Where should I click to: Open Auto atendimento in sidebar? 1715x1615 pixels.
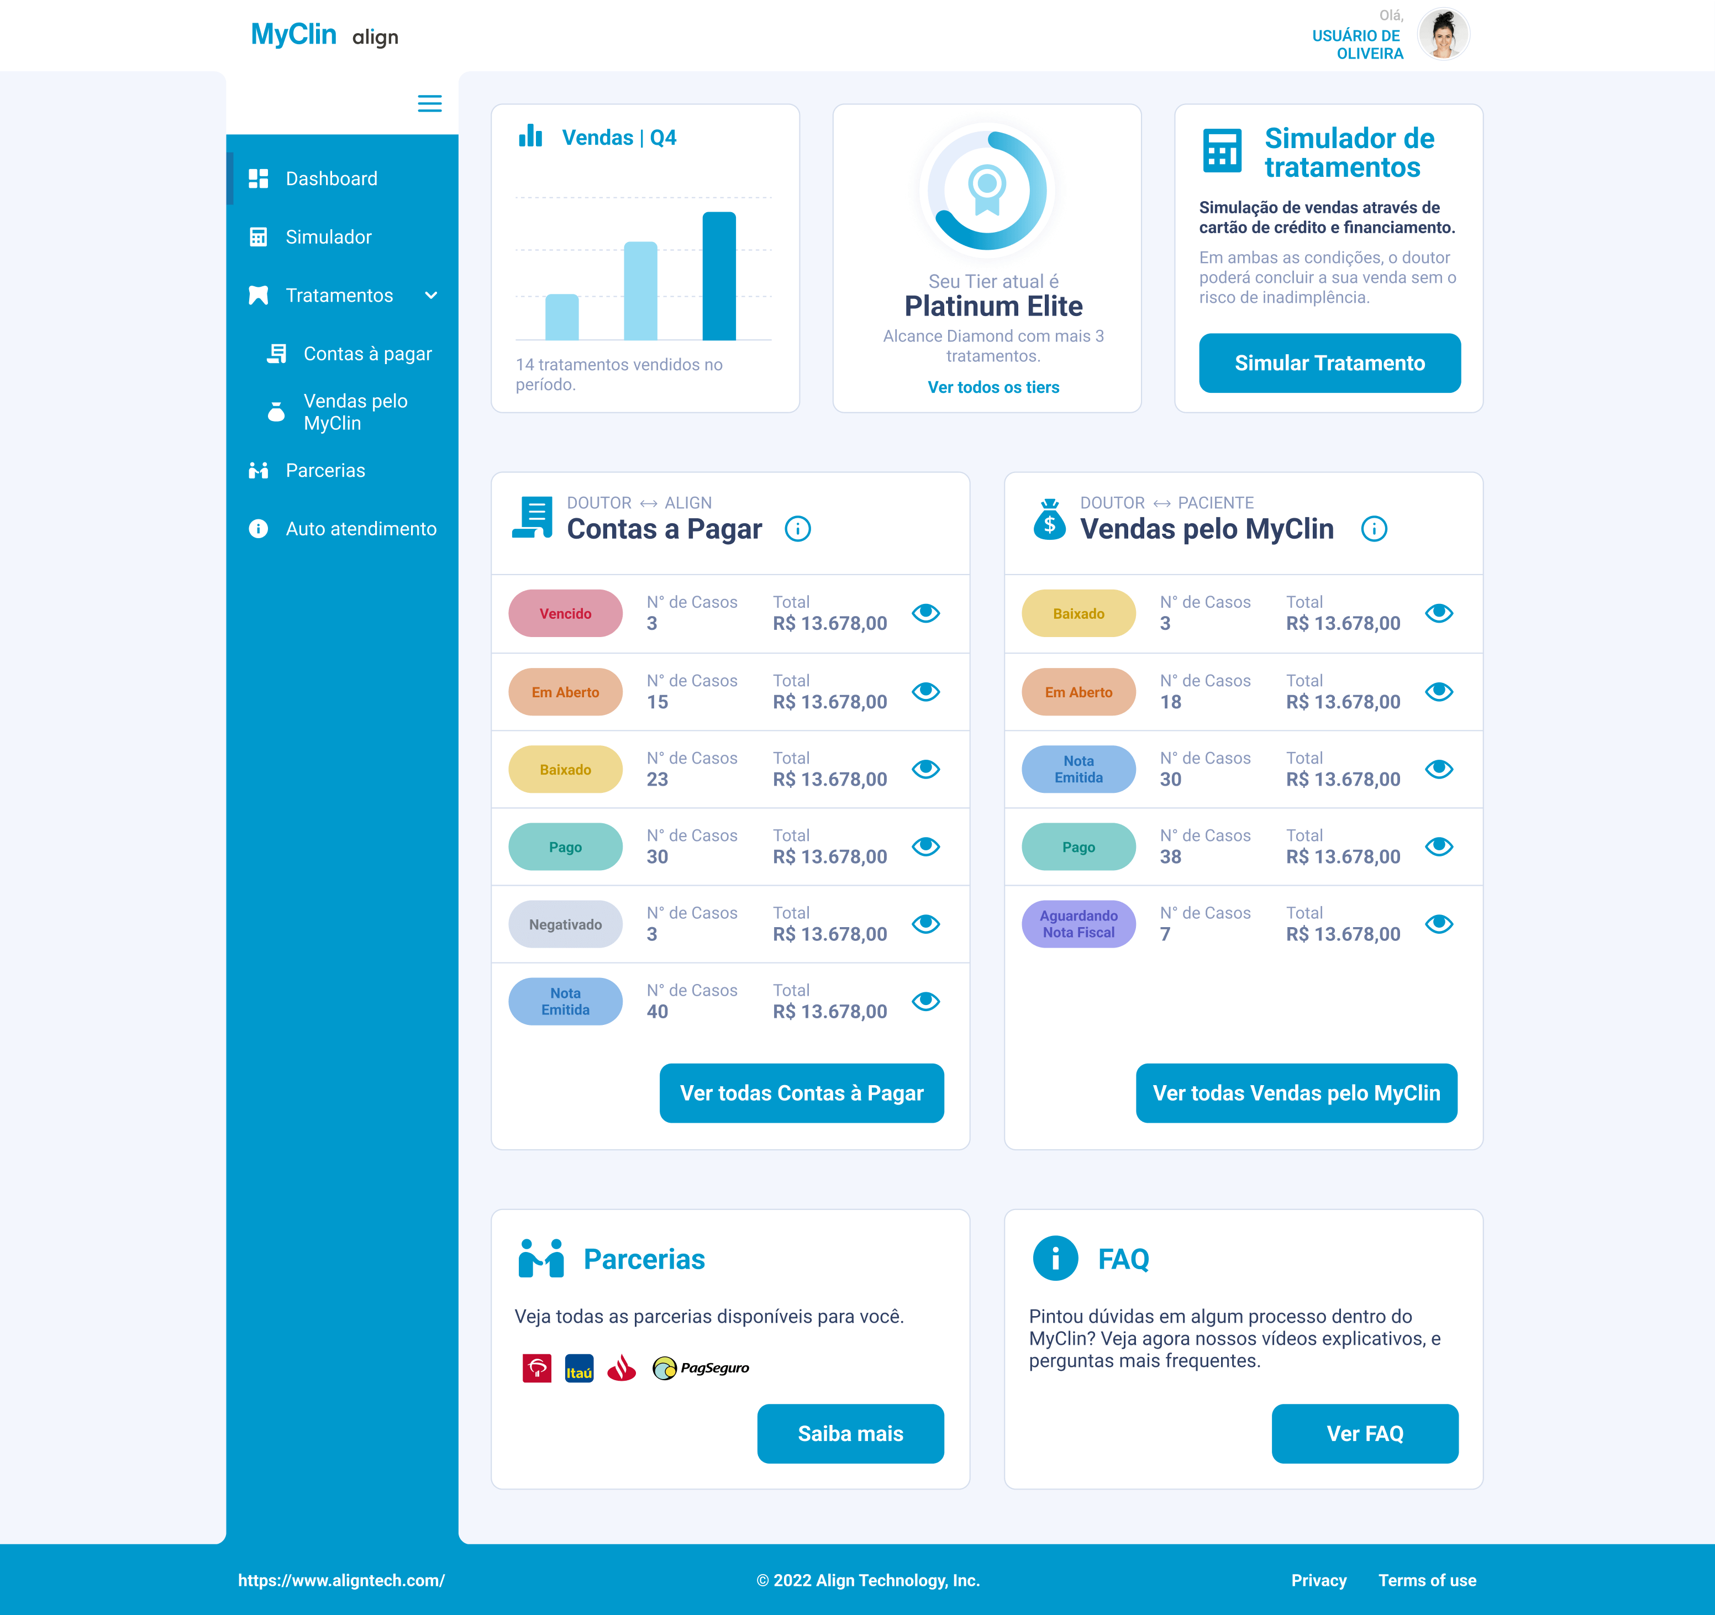341,529
